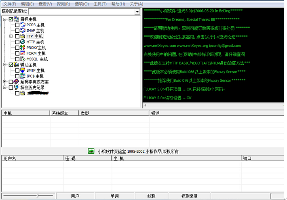Expand the 解码字典或方案 node
Screen dimensions: 287x200
[x=5, y=82]
